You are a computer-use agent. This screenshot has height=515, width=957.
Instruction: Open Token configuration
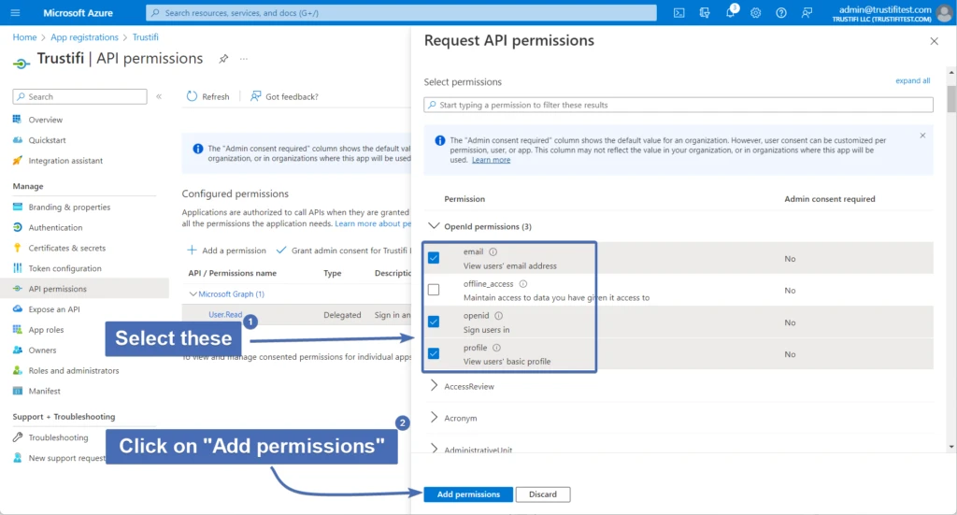pos(64,268)
